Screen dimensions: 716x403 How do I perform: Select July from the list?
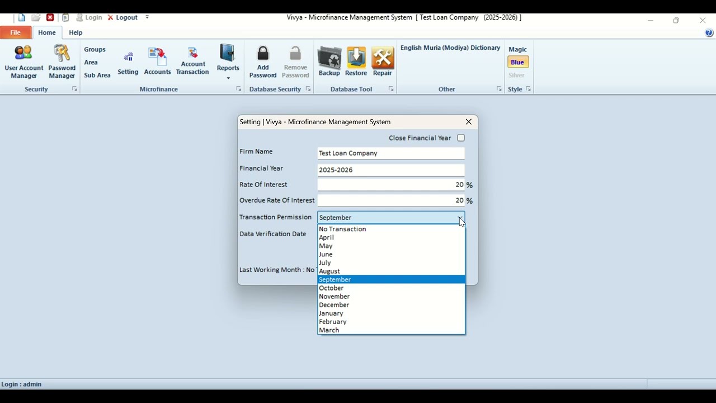[391, 263]
